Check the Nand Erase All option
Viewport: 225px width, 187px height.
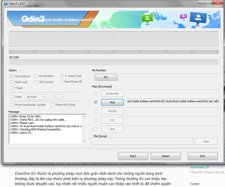point(62,81)
